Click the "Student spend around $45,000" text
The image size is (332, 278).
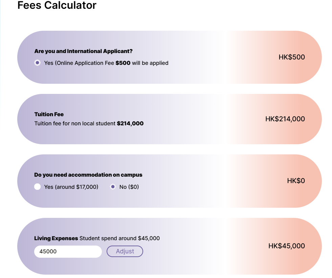click(119, 238)
